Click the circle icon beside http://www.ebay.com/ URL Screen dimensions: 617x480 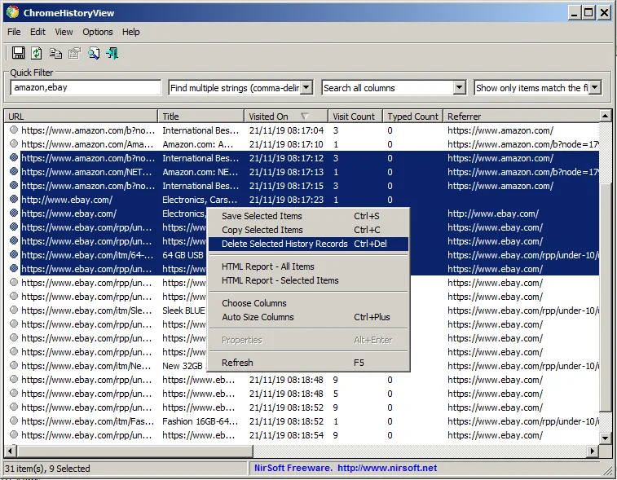(14, 199)
